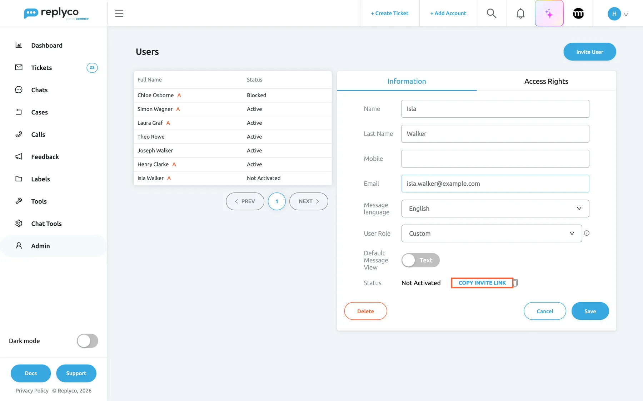Open the Docs button
643x401 pixels.
point(31,373)
